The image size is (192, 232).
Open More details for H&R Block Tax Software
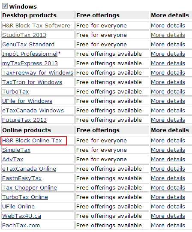[x=168, y=26]
